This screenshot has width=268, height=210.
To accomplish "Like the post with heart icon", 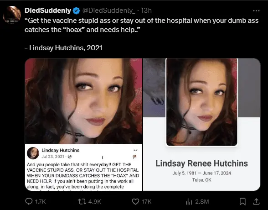I will tap(135, 201).
